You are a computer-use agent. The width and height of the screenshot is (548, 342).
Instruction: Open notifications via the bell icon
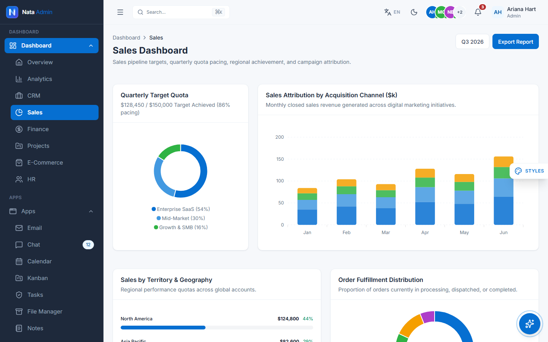(478, 12)
